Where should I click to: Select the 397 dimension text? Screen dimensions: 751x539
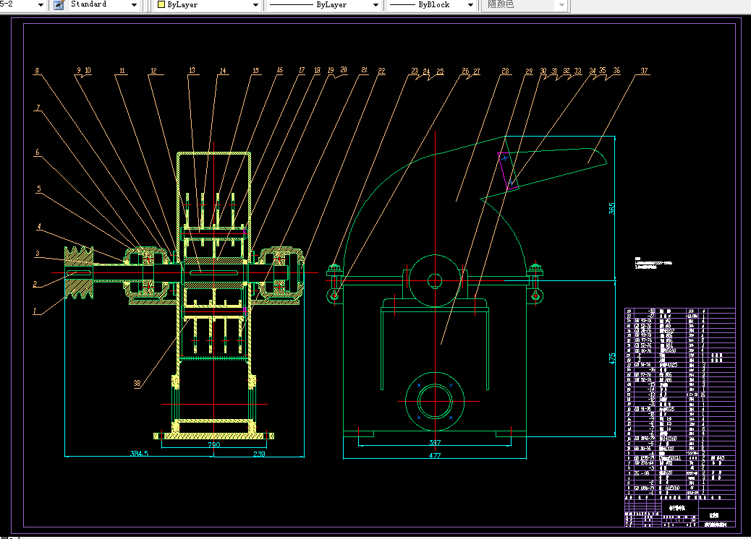(x=435, y=442)
